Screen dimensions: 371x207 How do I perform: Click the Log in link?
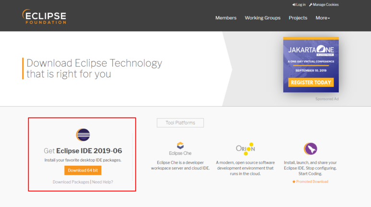point(299,5)
